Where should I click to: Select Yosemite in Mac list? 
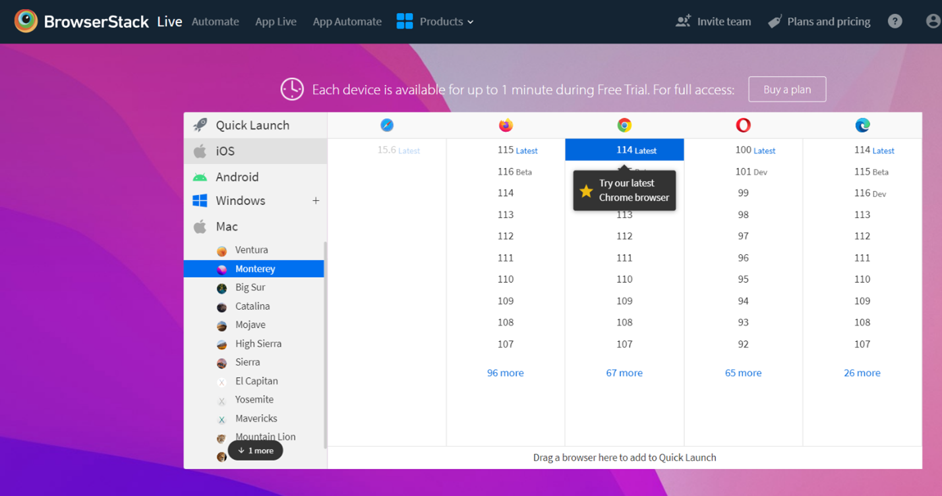[254, 400]
